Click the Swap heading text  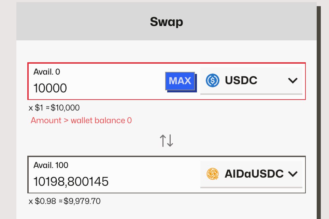167,22
